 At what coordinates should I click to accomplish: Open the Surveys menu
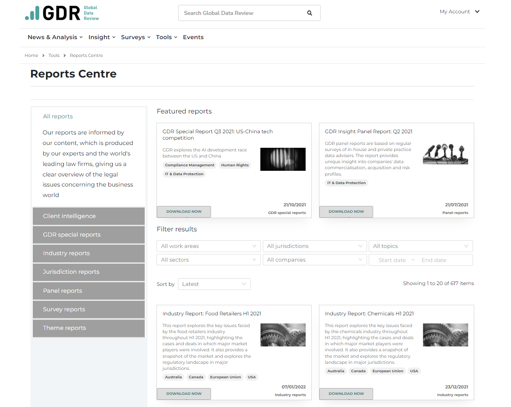136,37
